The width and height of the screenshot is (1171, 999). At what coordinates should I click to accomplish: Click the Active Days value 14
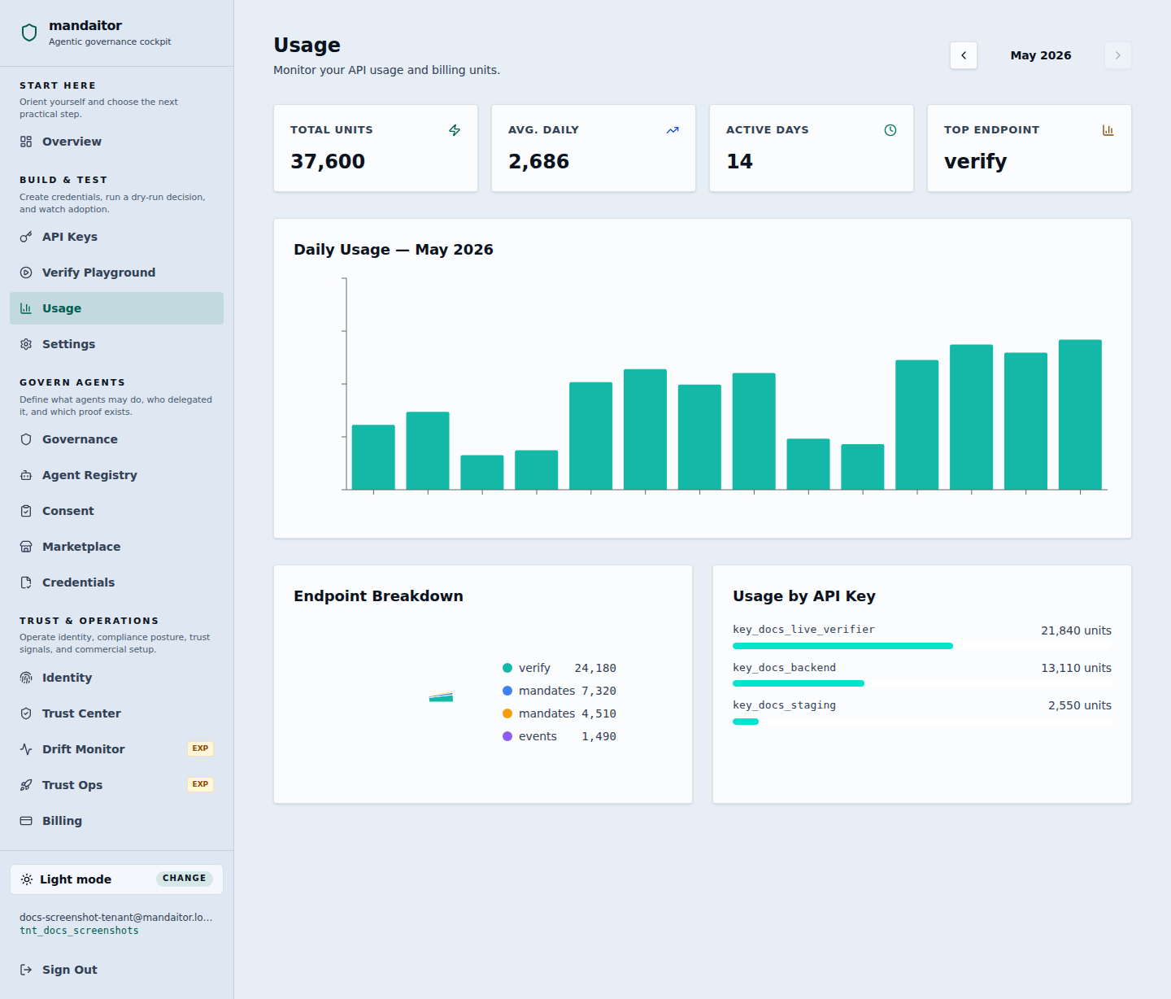coord(739,161)
